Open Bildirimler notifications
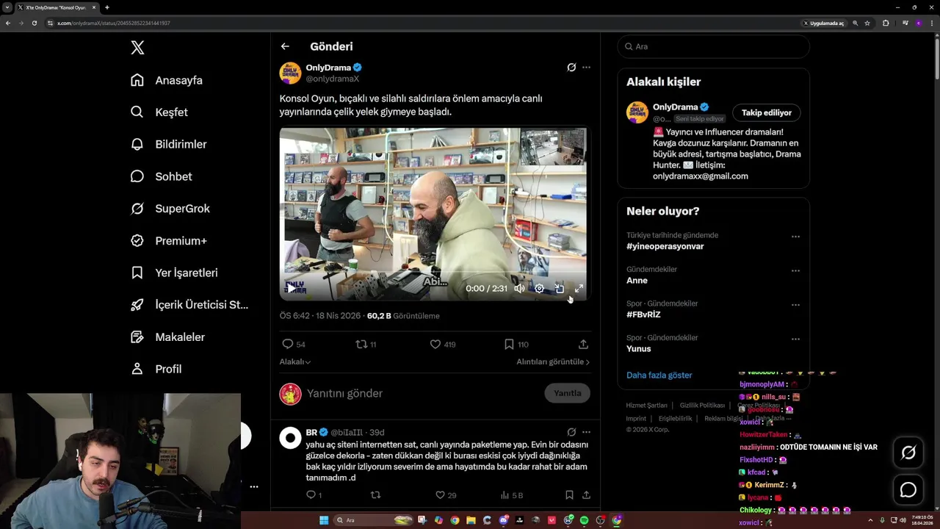This screenshot has width=940, height=529. point(168,144)
